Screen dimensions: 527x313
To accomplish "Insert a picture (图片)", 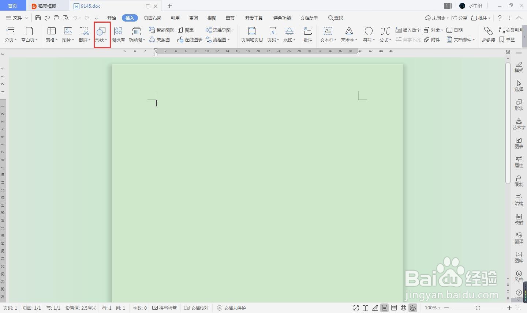I will pyautogui.click(x=68, y=35).
